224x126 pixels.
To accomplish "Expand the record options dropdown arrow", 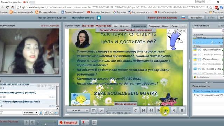I will pyautogui.click(x=87, y=122).
